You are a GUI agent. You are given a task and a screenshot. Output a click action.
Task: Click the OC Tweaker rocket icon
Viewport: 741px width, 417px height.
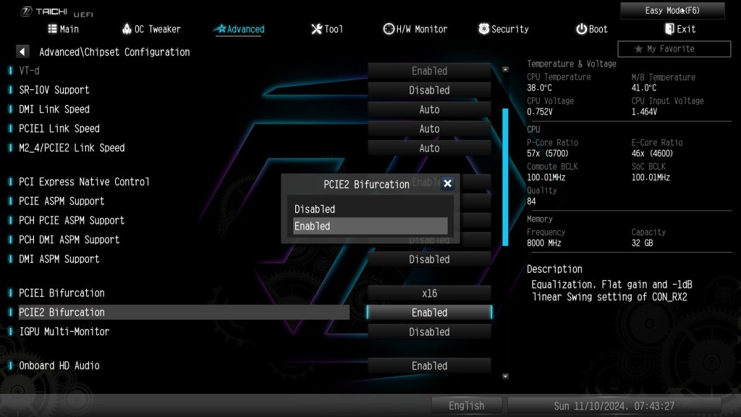pos(127,29)
